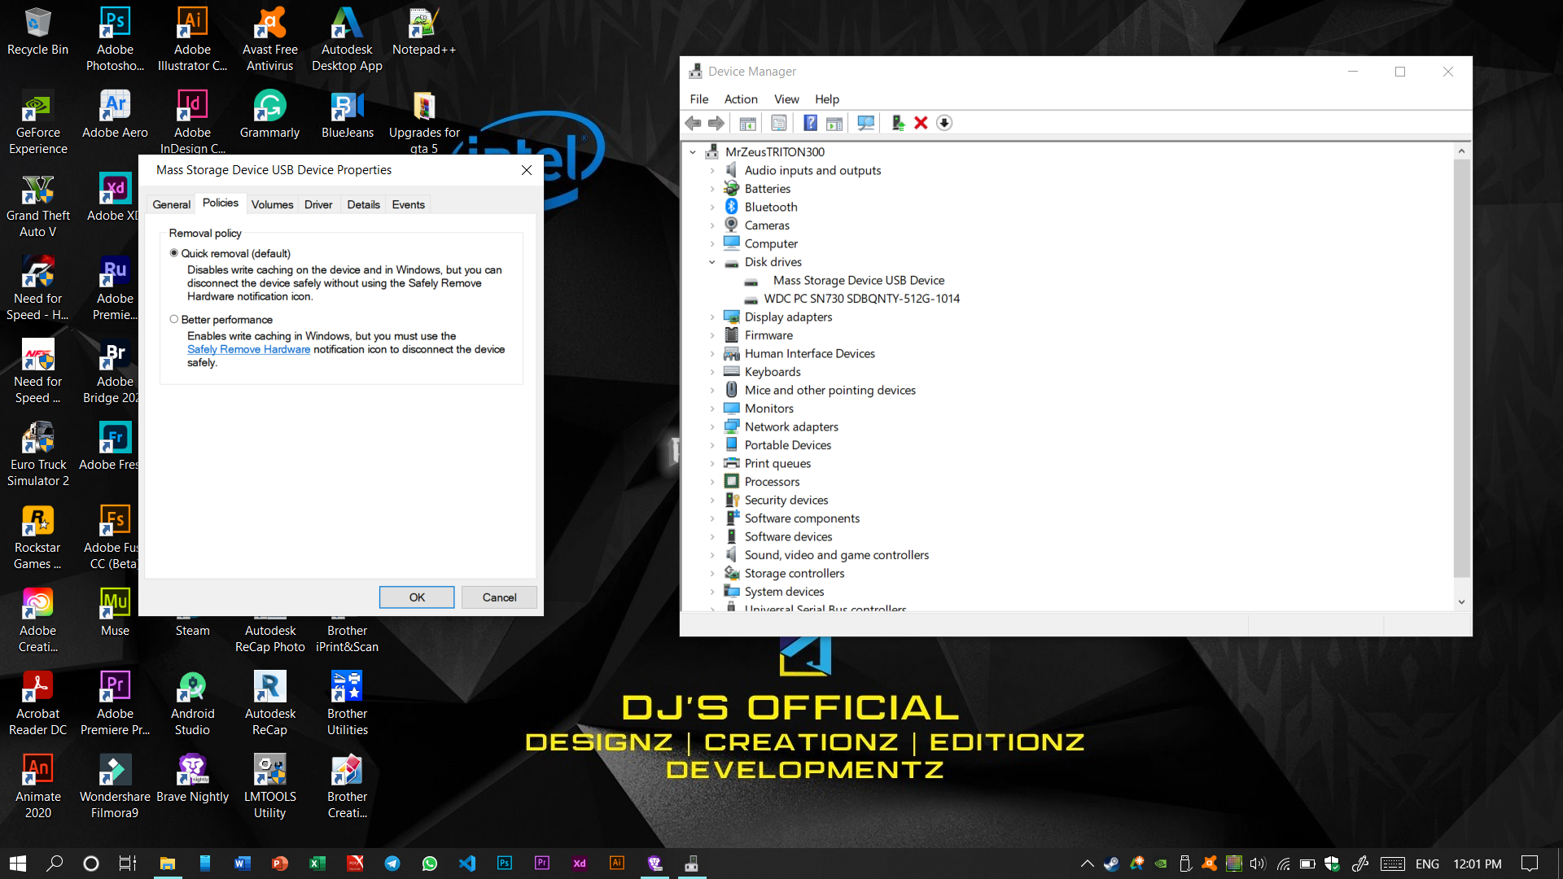Expand the Display adapters node
The height and width of the screenshot is (879, 1563).
click(712, 317)
